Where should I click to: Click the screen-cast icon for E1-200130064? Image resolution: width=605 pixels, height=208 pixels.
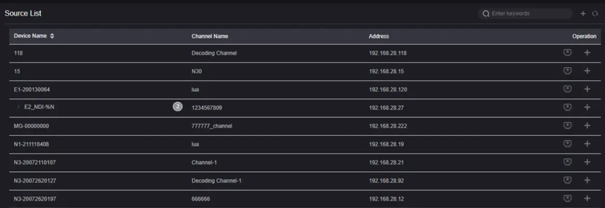568,89
